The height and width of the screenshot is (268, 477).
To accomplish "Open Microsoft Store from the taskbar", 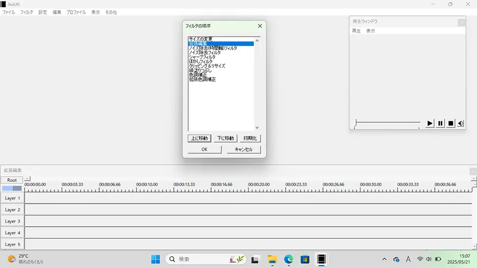I will 305,259.
